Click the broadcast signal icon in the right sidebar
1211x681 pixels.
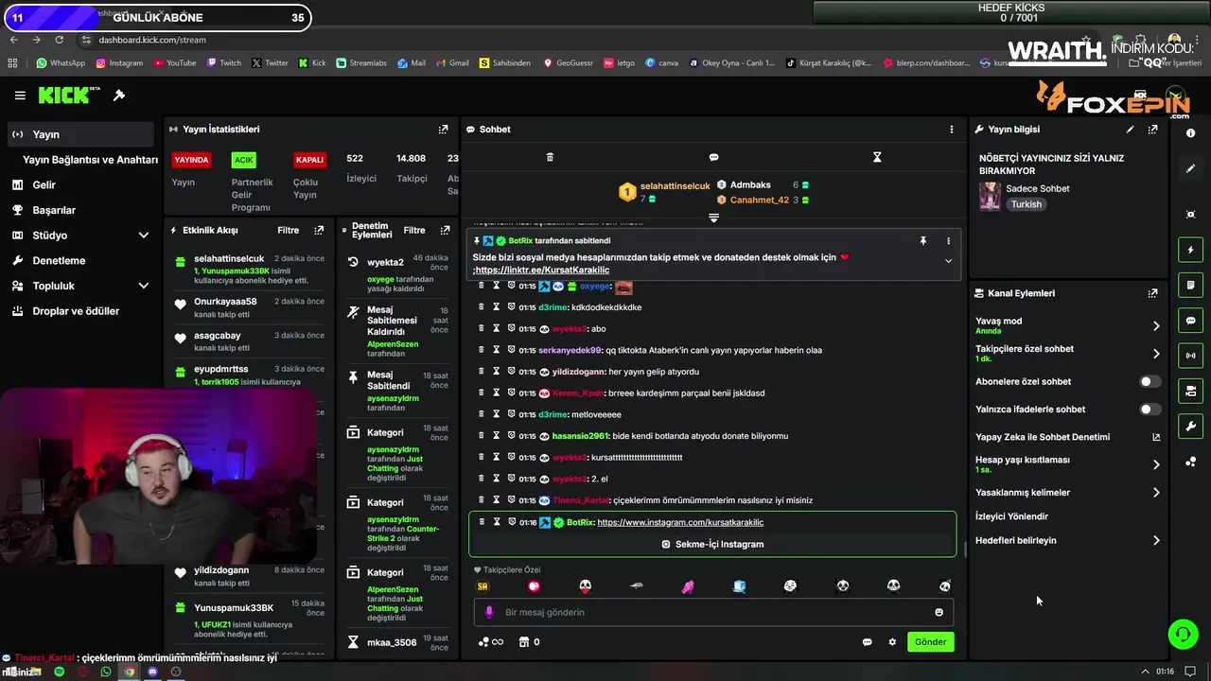1190,356
